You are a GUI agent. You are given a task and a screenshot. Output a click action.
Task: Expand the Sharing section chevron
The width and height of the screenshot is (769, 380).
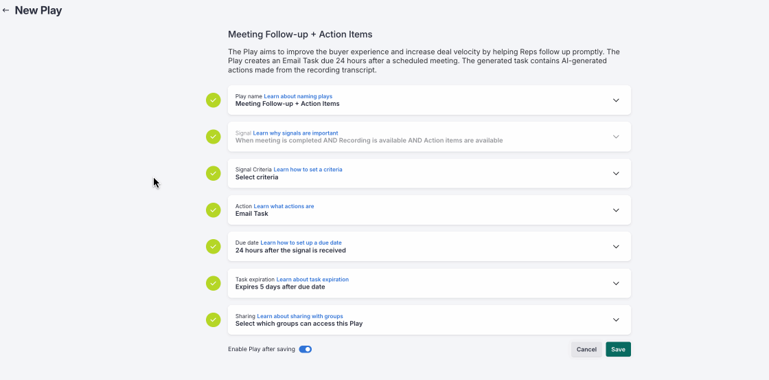[616, 320]
